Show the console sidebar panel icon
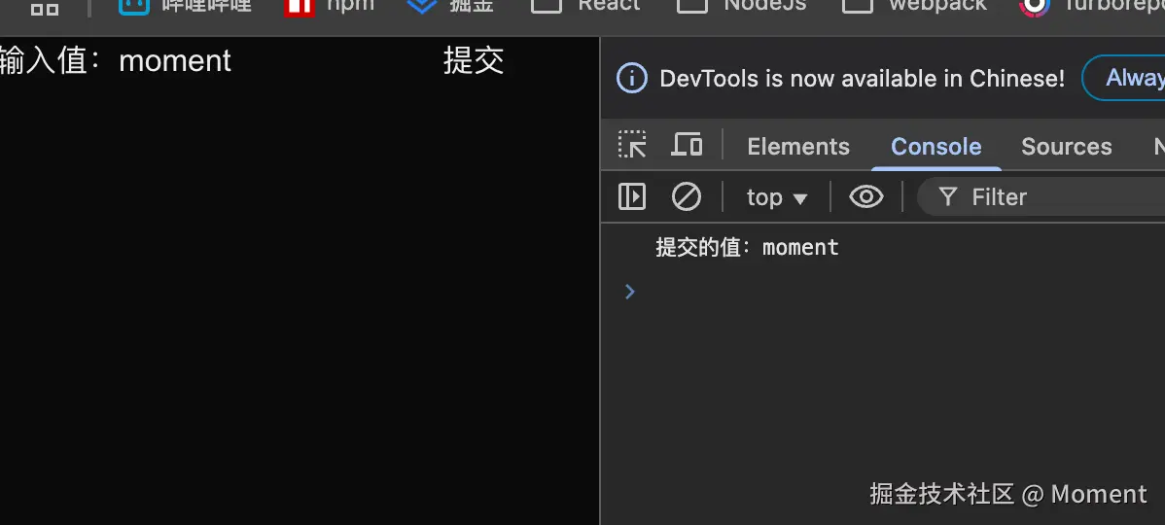The width and height of the screenshot is (1165, 525). pos(632,196)
